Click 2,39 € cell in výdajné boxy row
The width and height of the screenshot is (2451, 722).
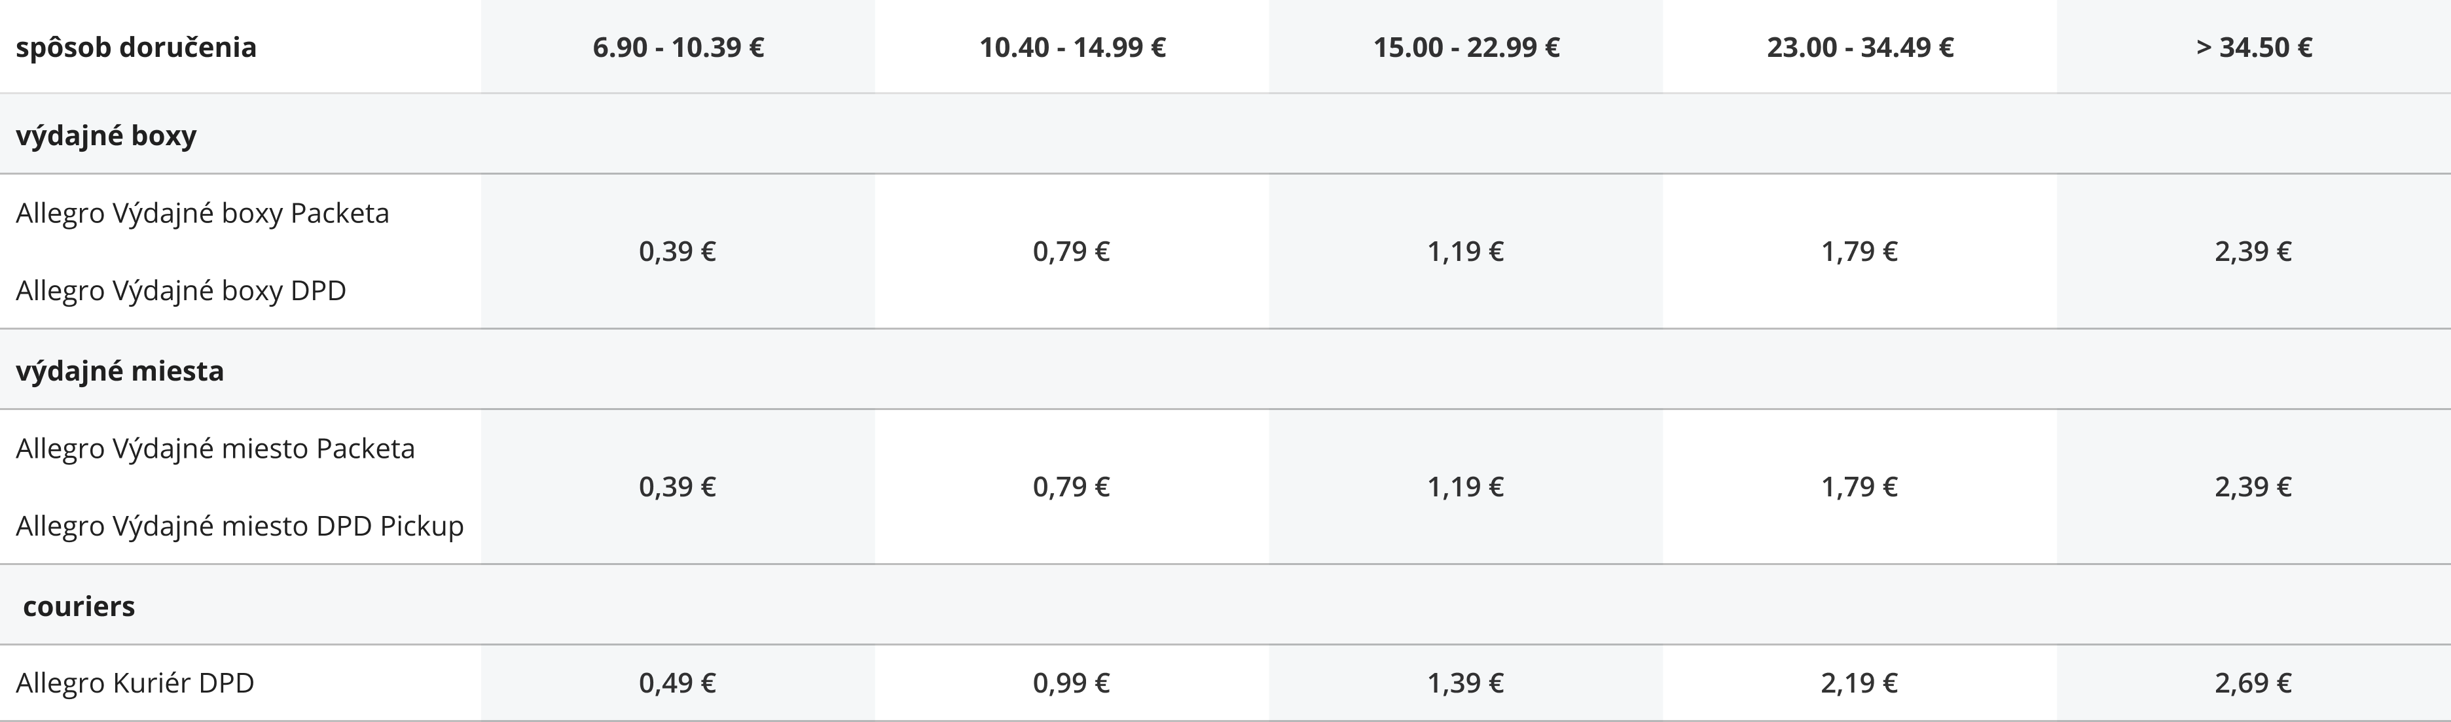pos(2253,252)
